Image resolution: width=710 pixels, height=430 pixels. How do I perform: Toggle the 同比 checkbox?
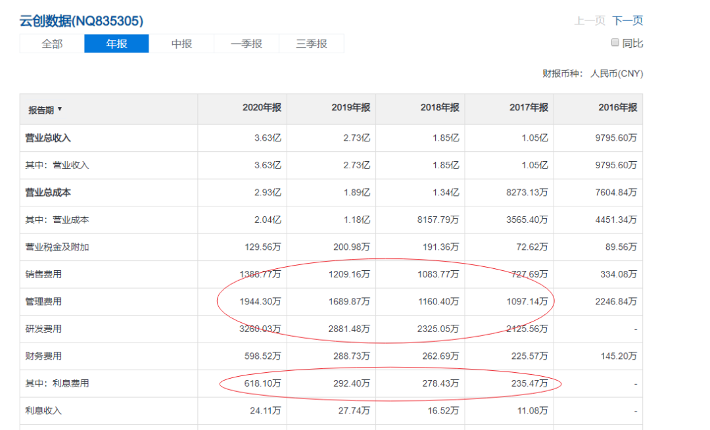point(615,43)
